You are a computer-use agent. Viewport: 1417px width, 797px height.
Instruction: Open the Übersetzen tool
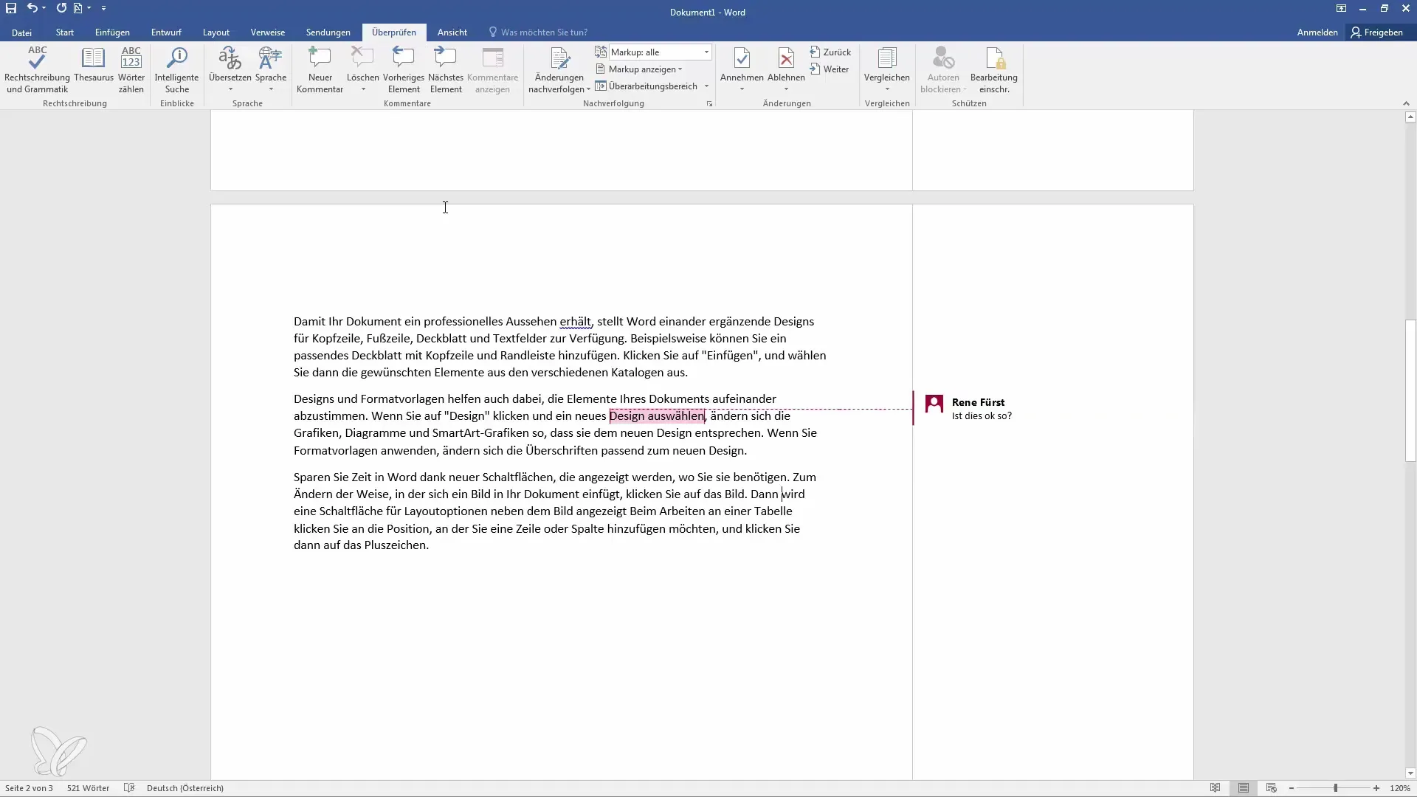pos(230,65)
